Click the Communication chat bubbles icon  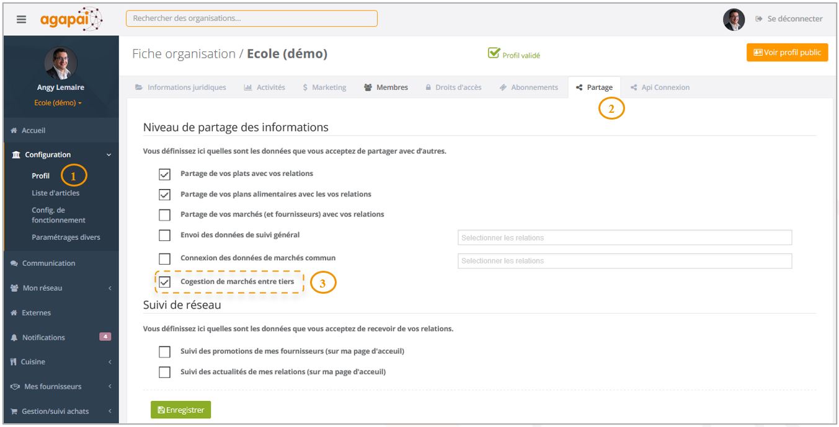click(x=14, y=263)
